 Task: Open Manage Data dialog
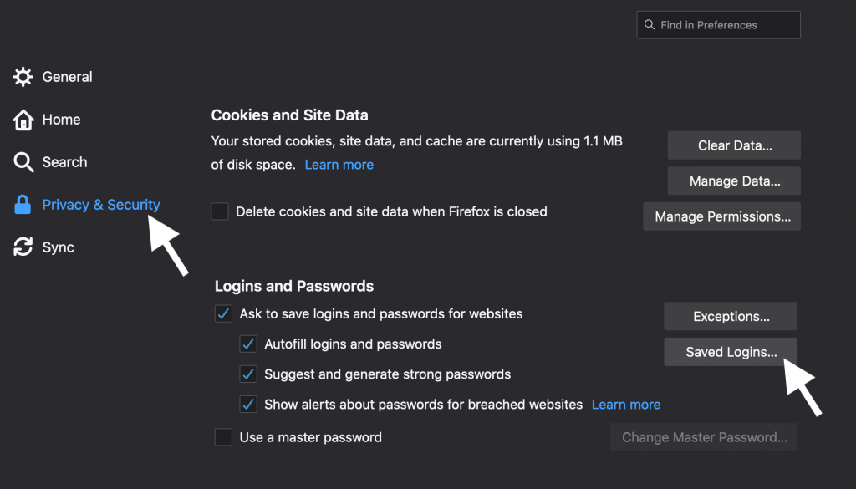pos(734,181)
